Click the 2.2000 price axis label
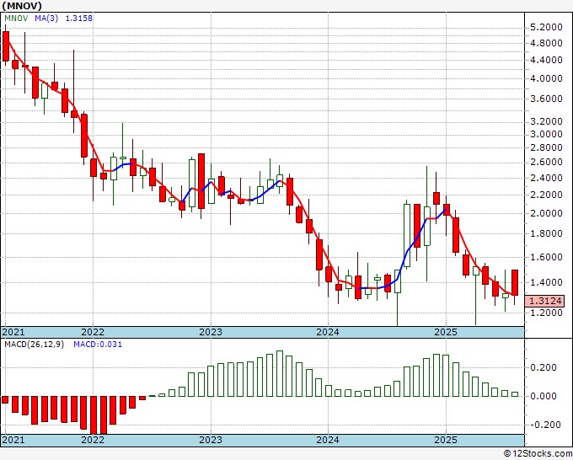The width and height of the screenshot is (573, 460). [546, 195]
